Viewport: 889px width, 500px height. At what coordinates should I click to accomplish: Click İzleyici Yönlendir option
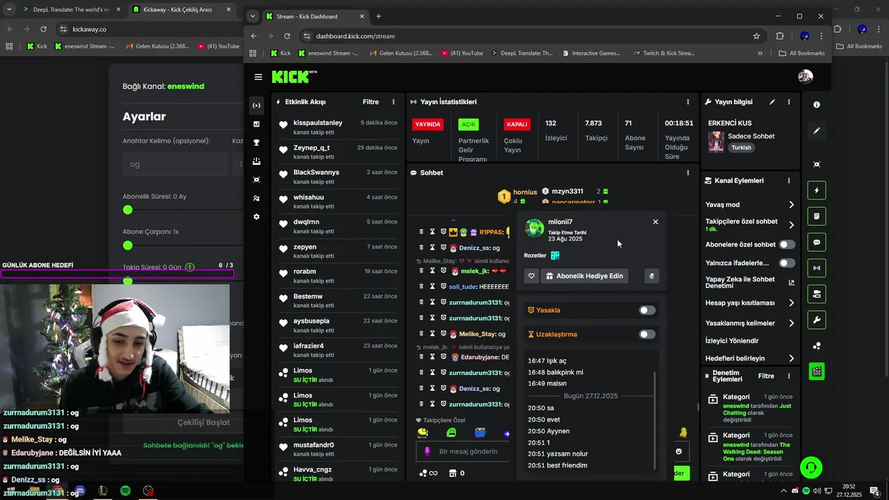(732, 341)
